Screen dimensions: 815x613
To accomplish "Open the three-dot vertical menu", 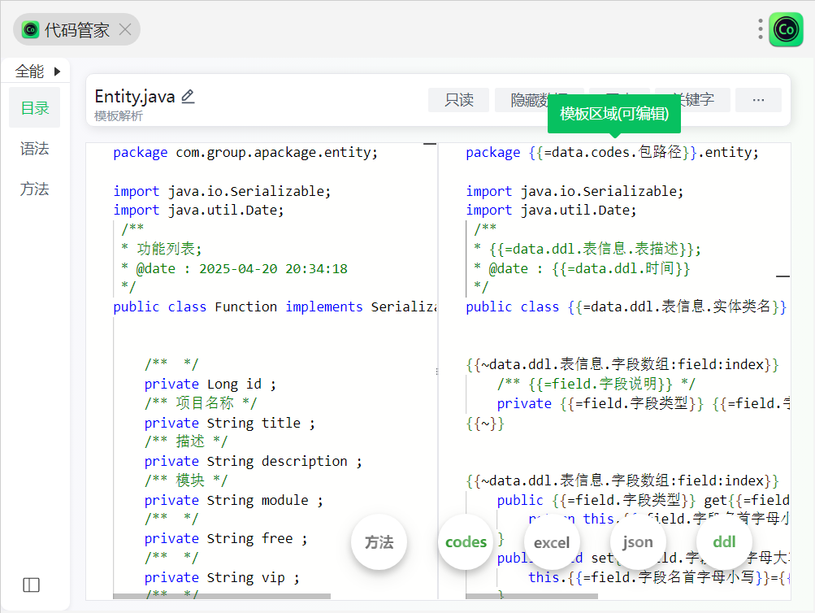I will point(761,30).
